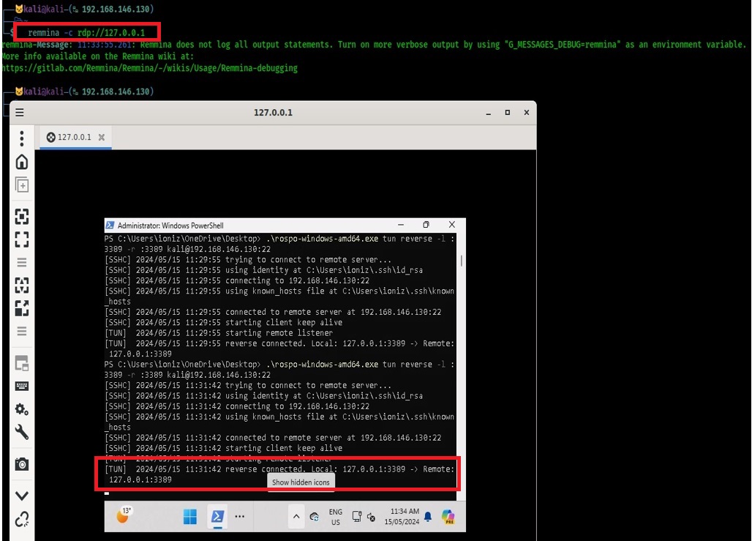Launch Copilot from the taskbar
Image resolution: width=752 pixels, height=541 pixels.
point(448,517)
